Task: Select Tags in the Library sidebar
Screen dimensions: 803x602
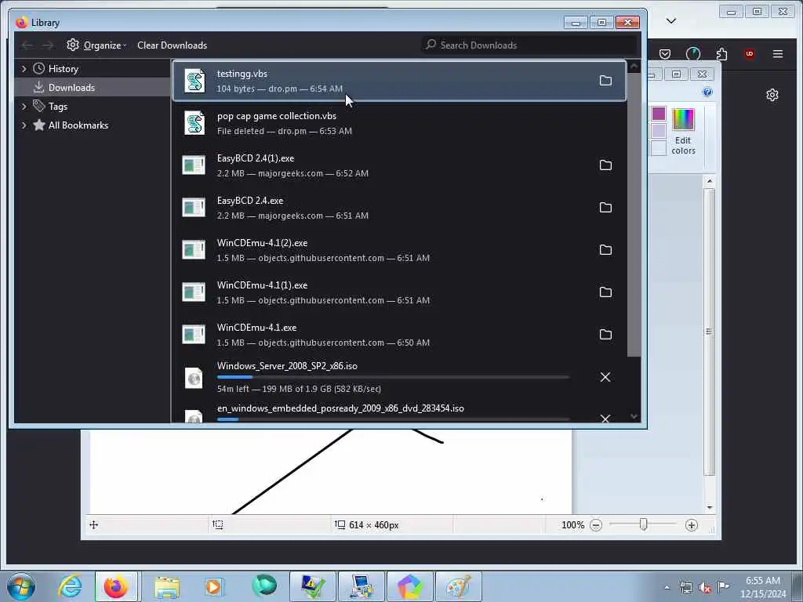Action: [x=93, y=107]
